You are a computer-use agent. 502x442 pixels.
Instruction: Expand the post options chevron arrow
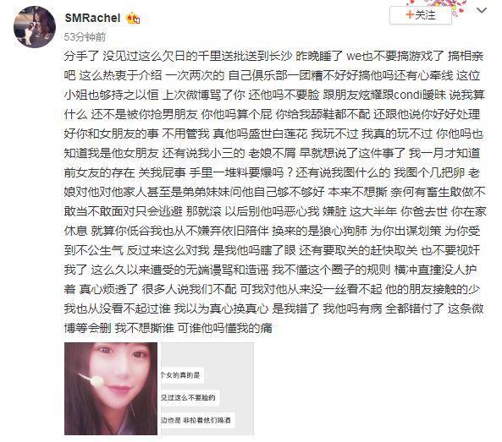click(482, 10)
